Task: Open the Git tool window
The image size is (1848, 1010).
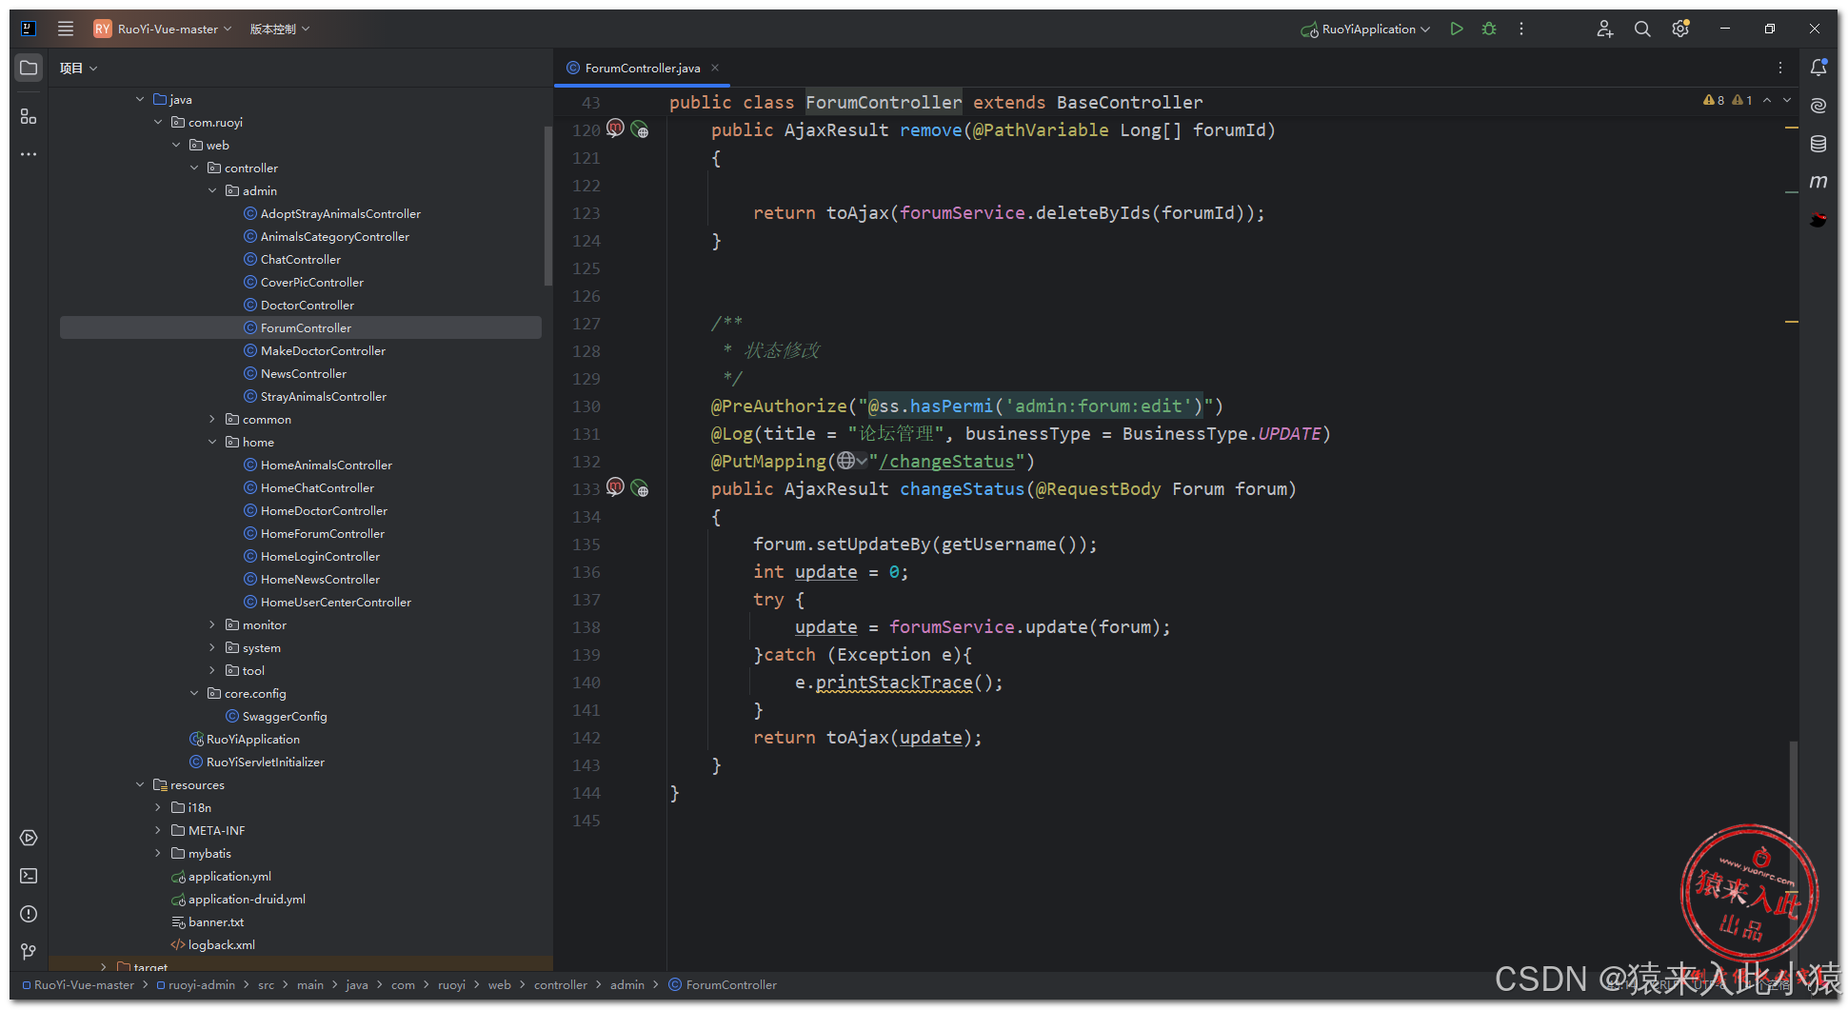Action: click(29, 952)
